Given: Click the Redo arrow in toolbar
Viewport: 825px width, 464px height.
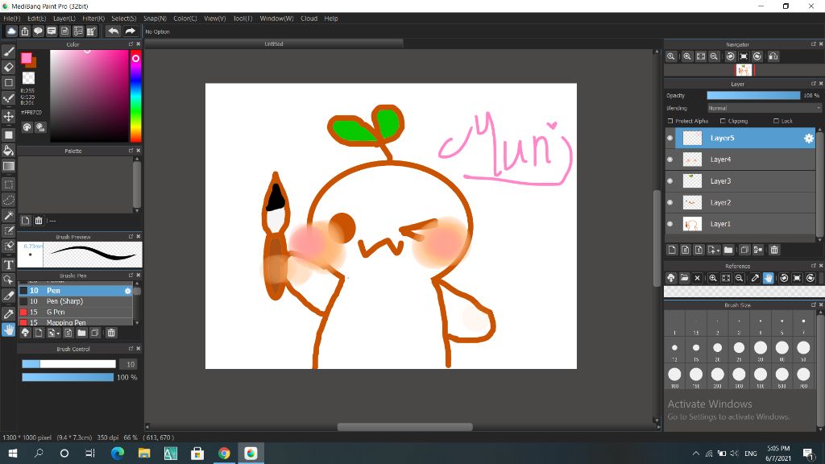Looking at the screenshot, I should [x=130, y=31].
